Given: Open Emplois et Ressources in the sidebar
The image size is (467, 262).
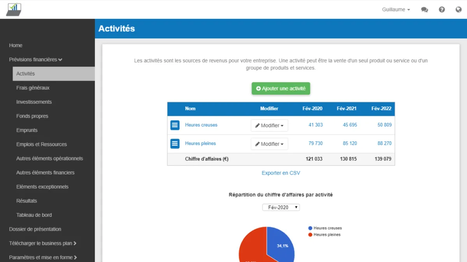Looking at the screenshot, I should [42, 144].
